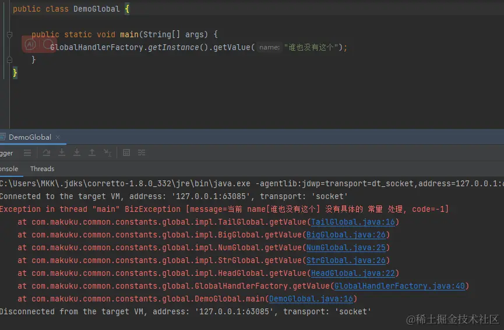Open the Evaluate Expression calculator icon
This screenshot has width=504, height=330.
[x=126, y=152]
